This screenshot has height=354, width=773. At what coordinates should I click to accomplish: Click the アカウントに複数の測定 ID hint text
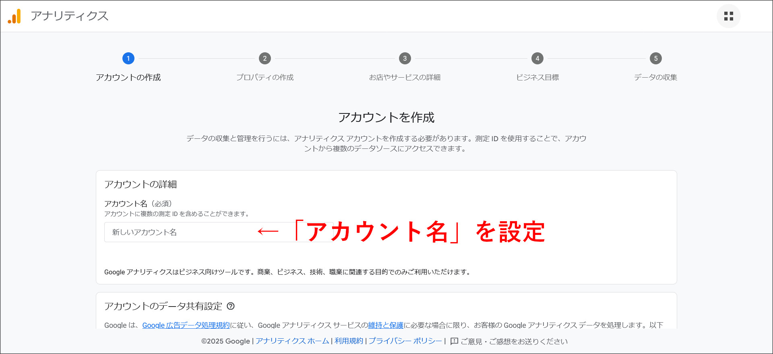tap(177, 214)
